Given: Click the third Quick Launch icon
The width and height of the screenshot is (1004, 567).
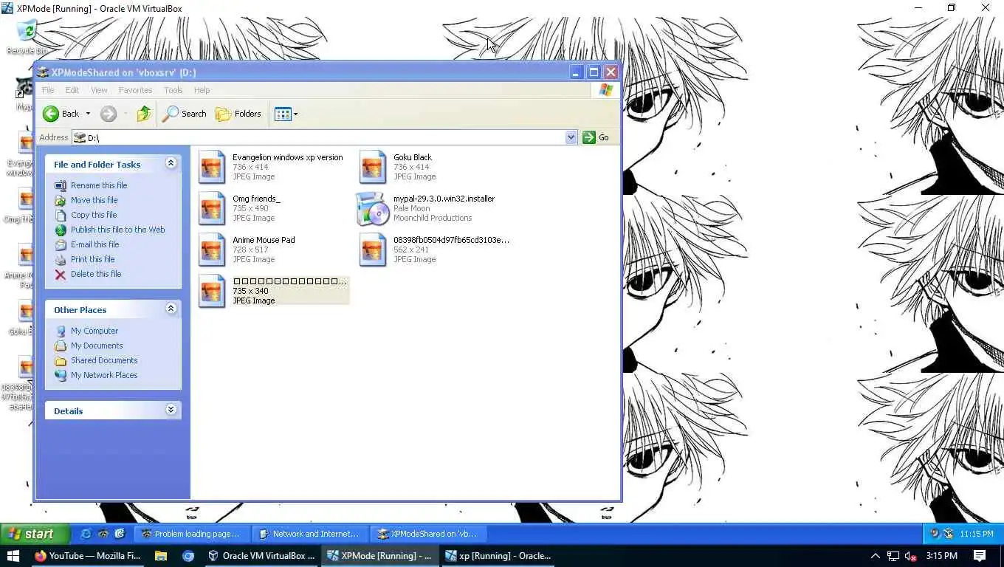Looking at the screenshot, I should point(120,534).
